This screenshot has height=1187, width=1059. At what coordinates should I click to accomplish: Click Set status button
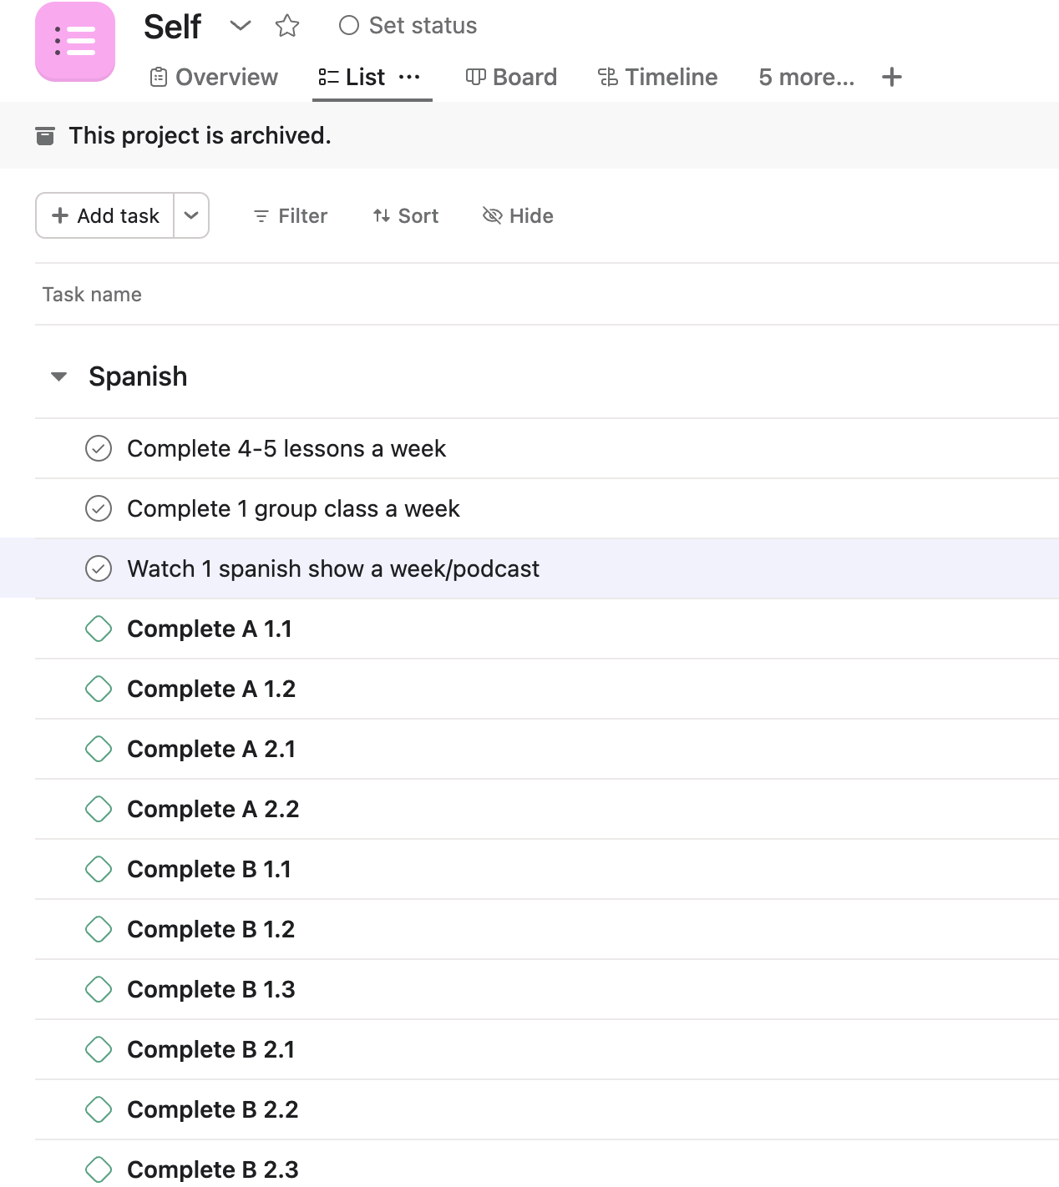408,26
